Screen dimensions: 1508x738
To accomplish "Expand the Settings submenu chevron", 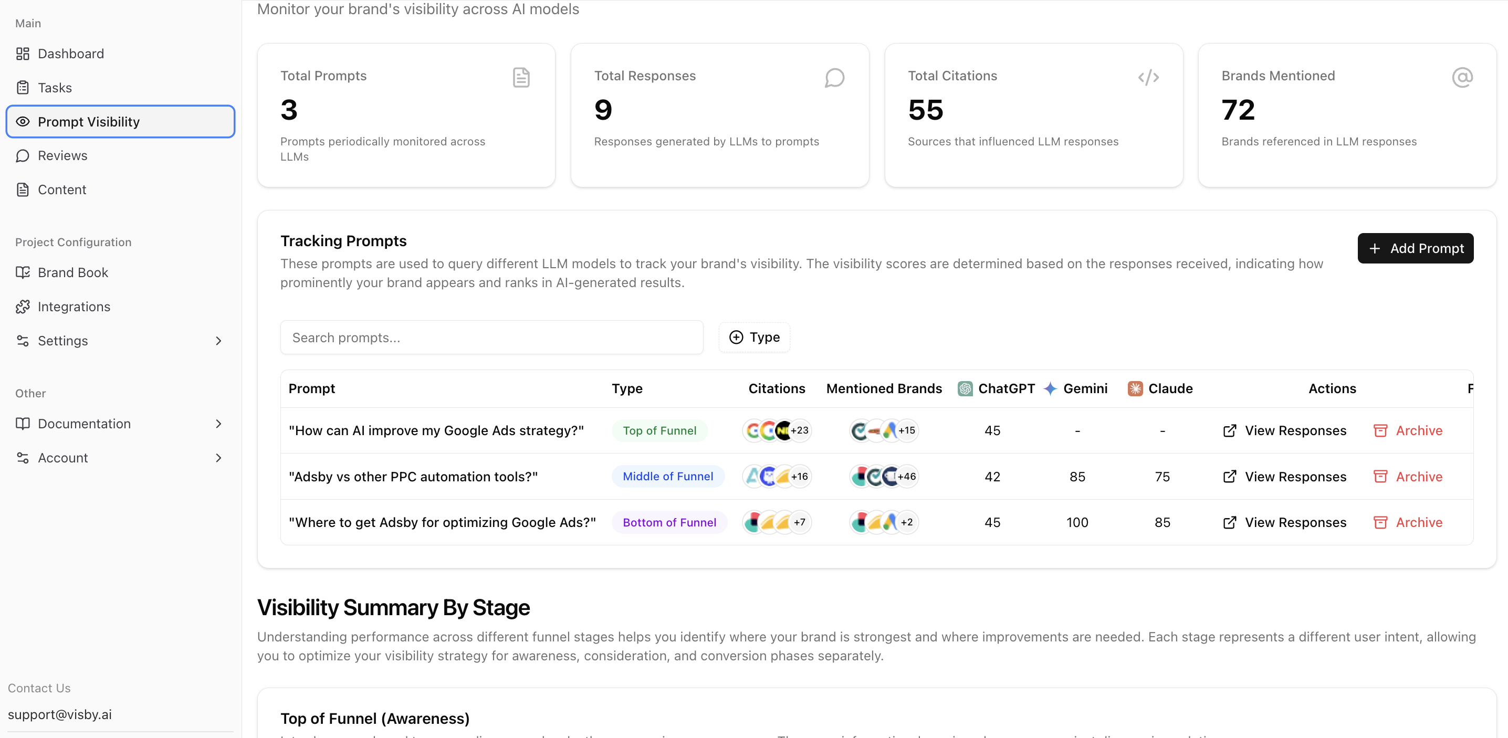I will [218, 341].
